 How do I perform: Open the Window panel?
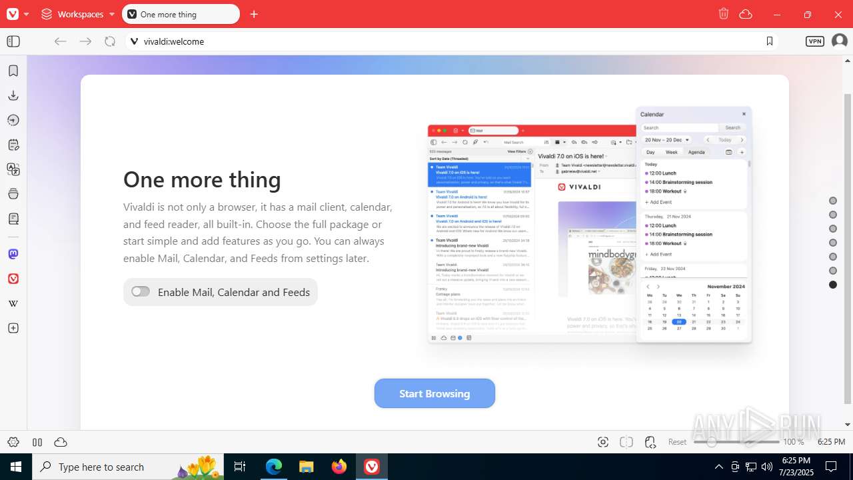13,194
